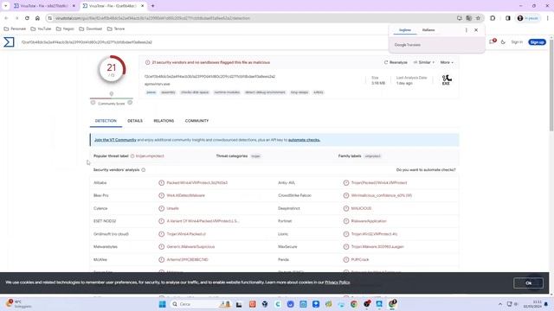554x311 pixels.
Task: Accept cookies with the Ok button
Action: tap(528, 282)
